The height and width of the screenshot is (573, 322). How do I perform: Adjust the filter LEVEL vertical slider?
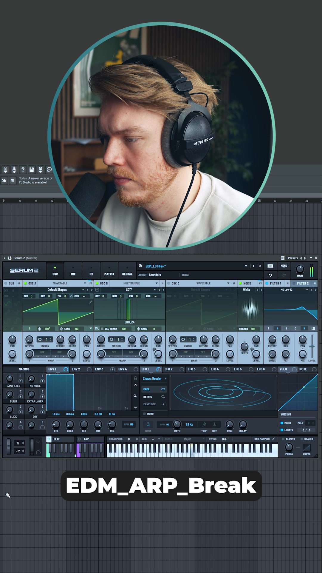point(312,346)
